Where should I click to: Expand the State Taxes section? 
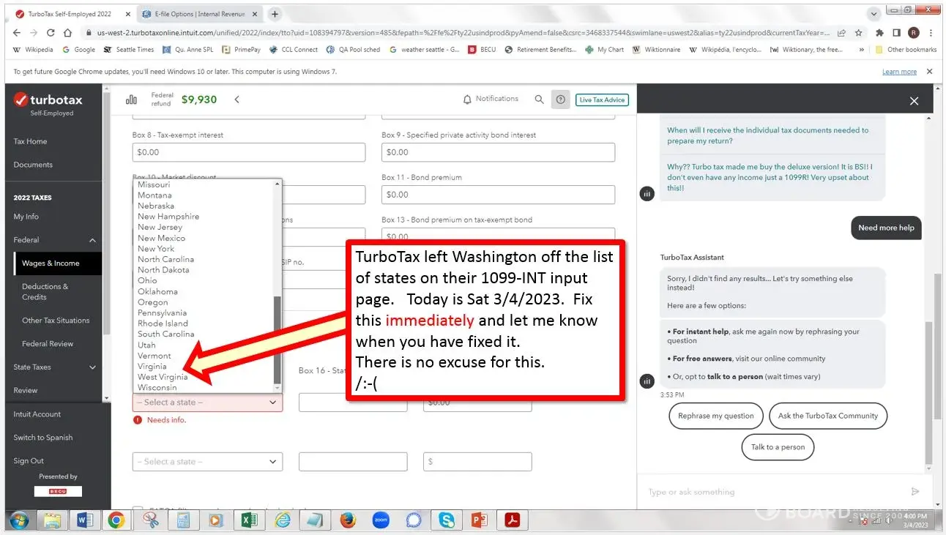click(x=93, y=367)
